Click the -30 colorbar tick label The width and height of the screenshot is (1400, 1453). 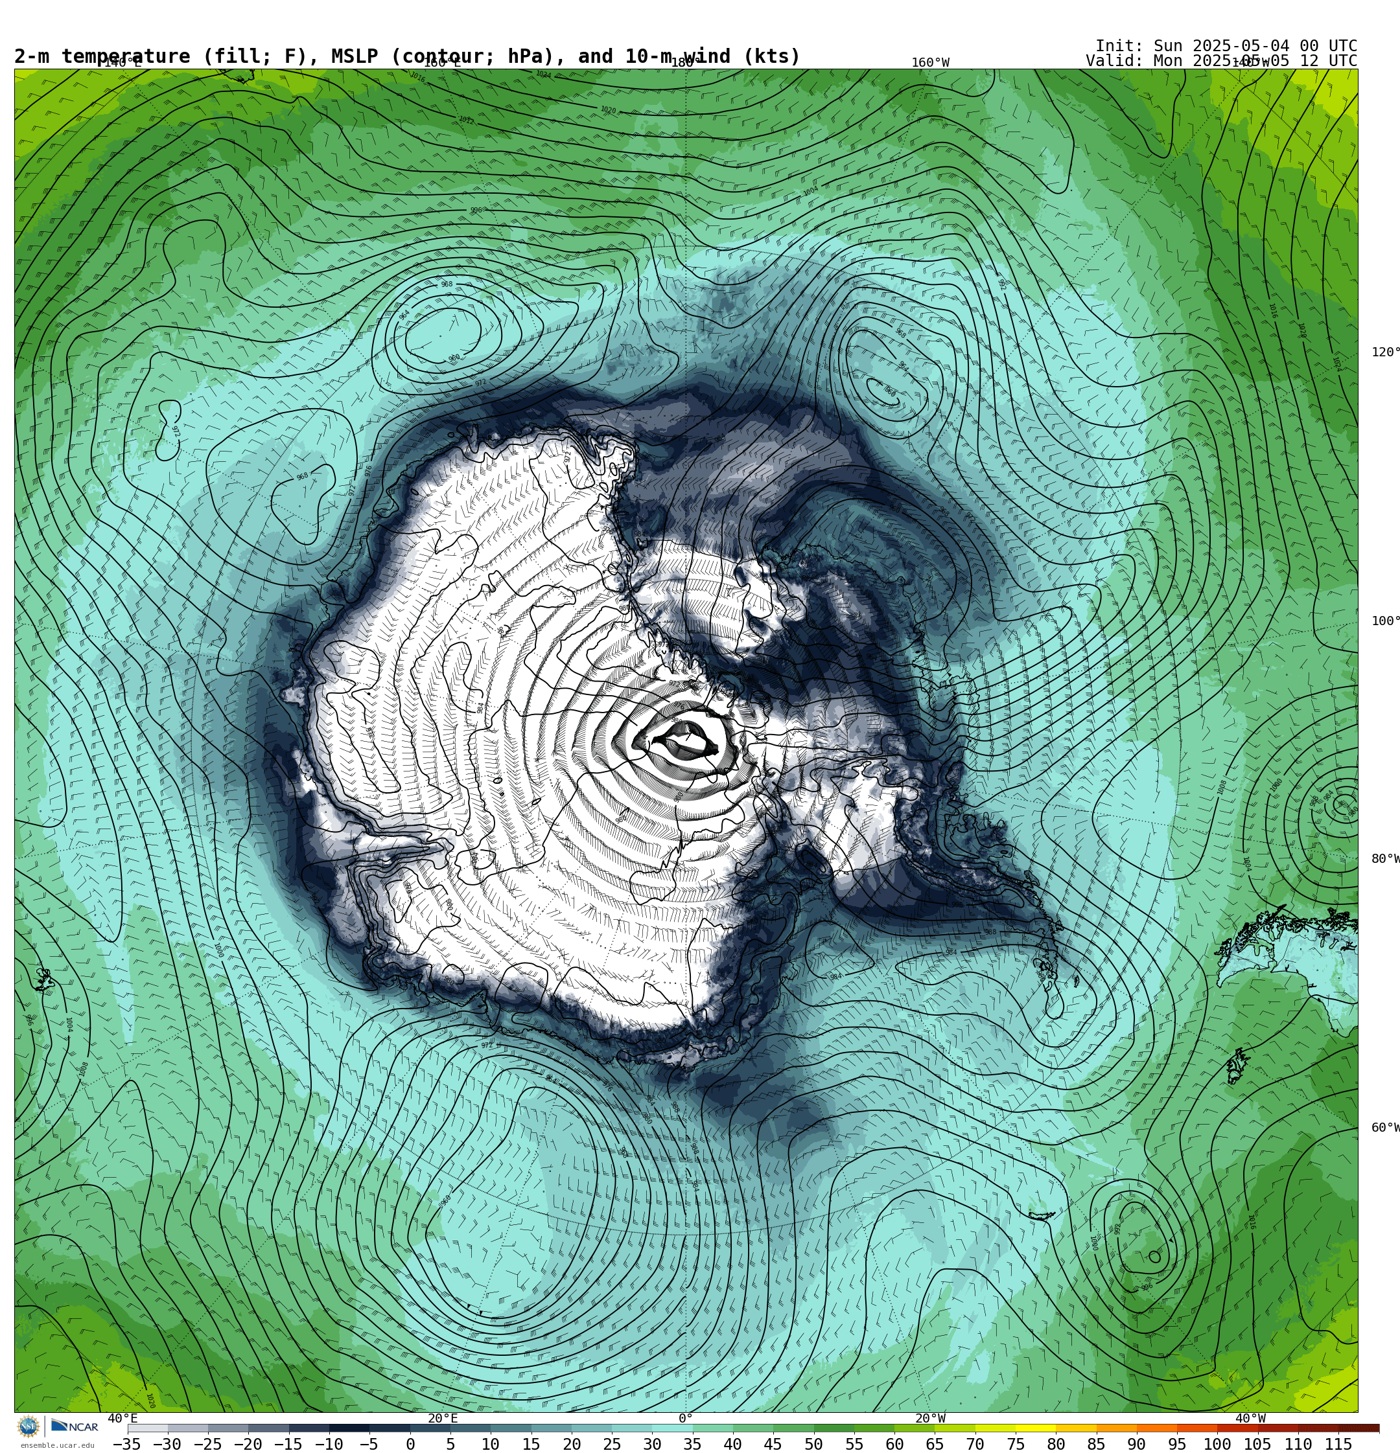point(167,1444)
